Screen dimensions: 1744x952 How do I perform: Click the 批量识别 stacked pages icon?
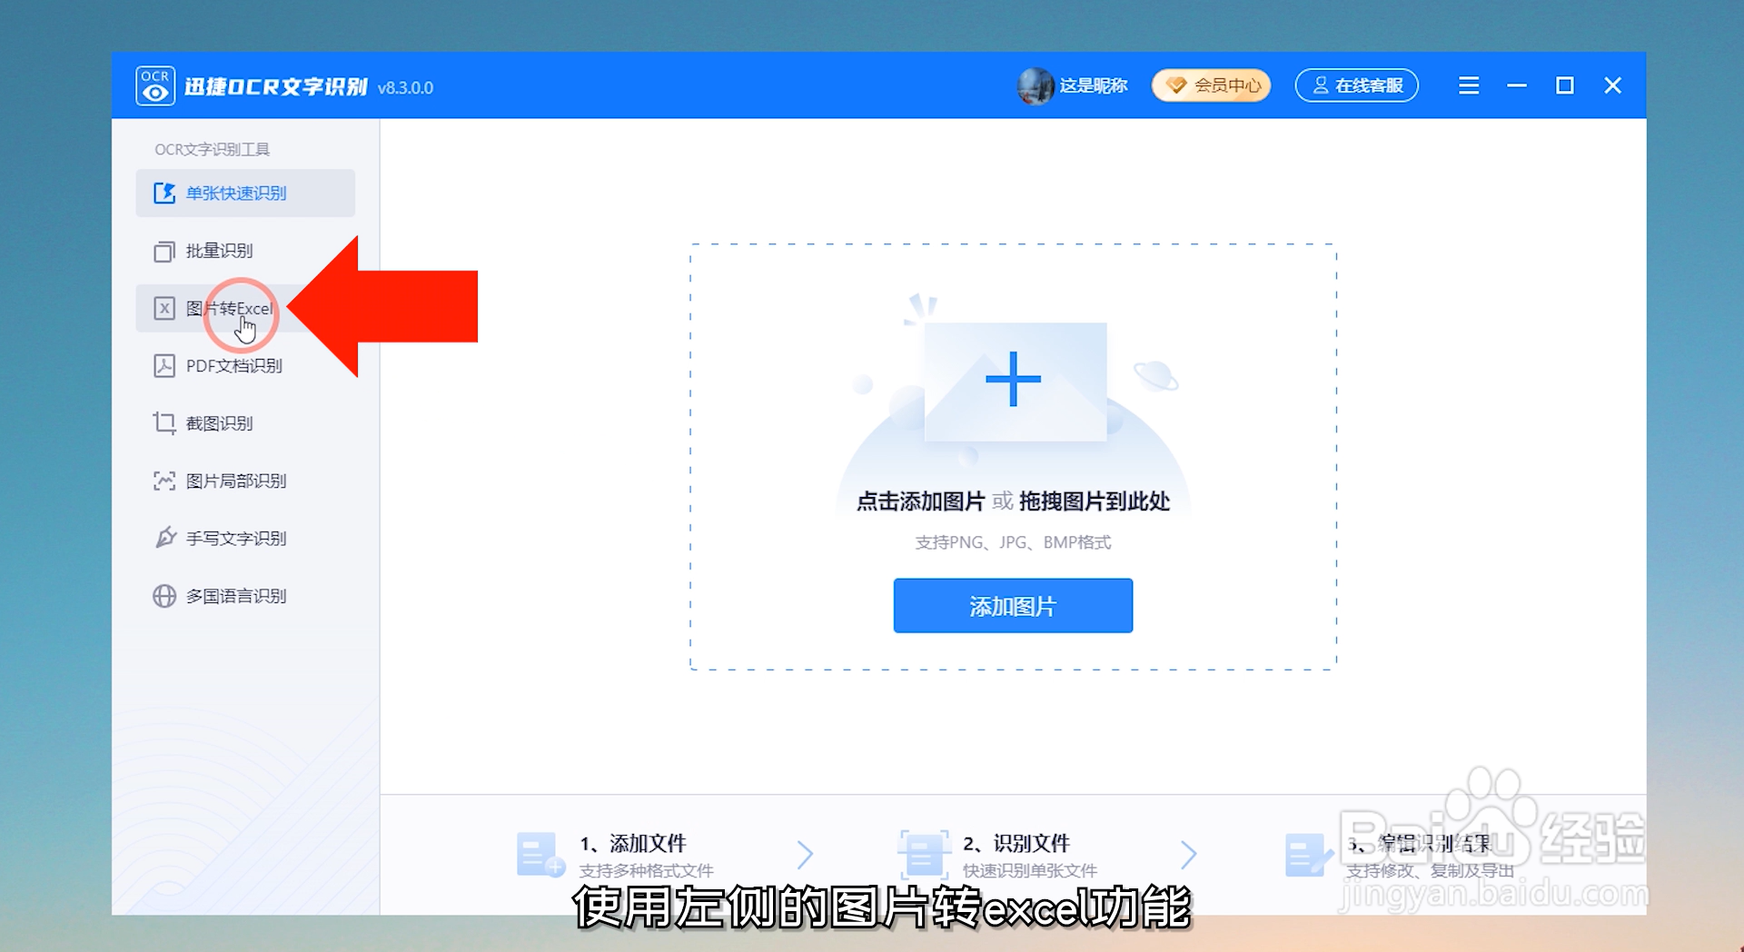164,251
